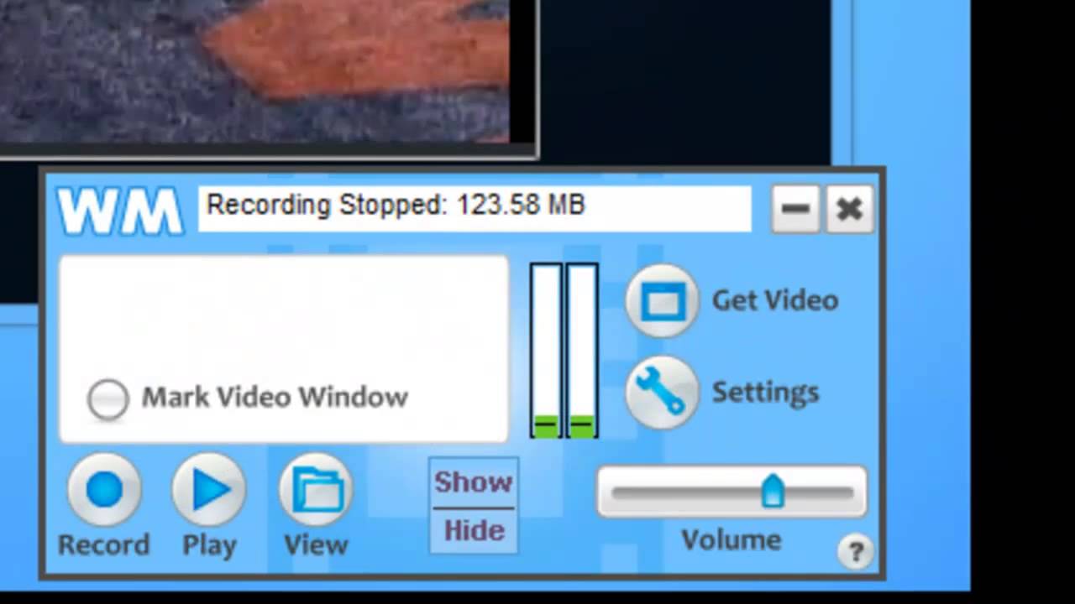Select the Play icon
This screenshot has width=1075, height=604.
(x=208, y=490)
